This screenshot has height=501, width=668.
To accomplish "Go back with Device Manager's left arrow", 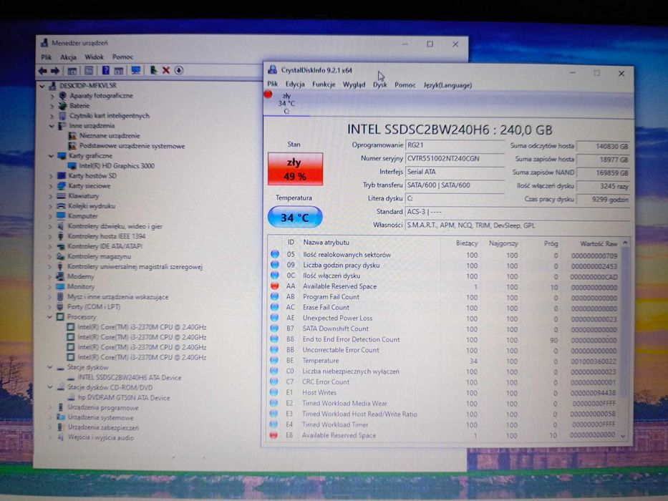I will coord(43,71).
